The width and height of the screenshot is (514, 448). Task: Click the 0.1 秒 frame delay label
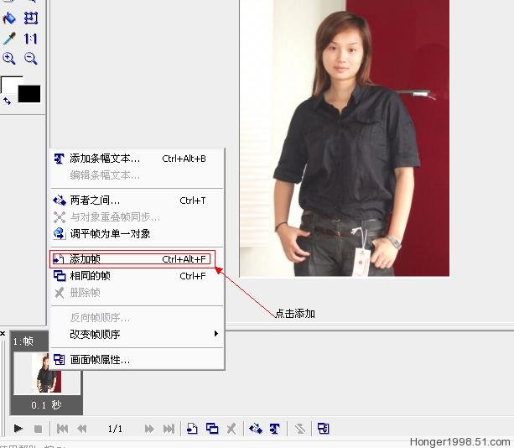[46, 405]
